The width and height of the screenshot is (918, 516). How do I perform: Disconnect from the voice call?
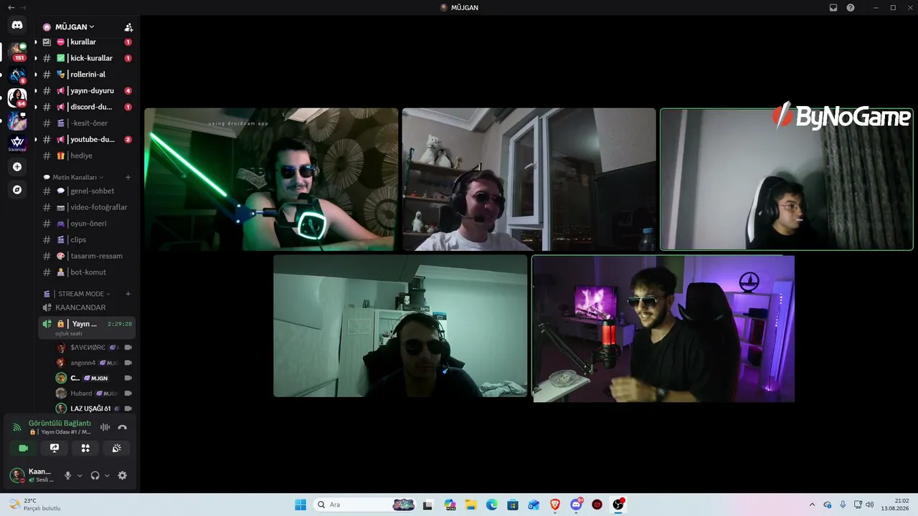click(x=123, y=427)
